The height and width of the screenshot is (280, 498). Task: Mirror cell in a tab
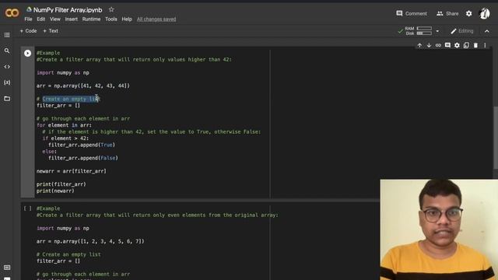466,45
